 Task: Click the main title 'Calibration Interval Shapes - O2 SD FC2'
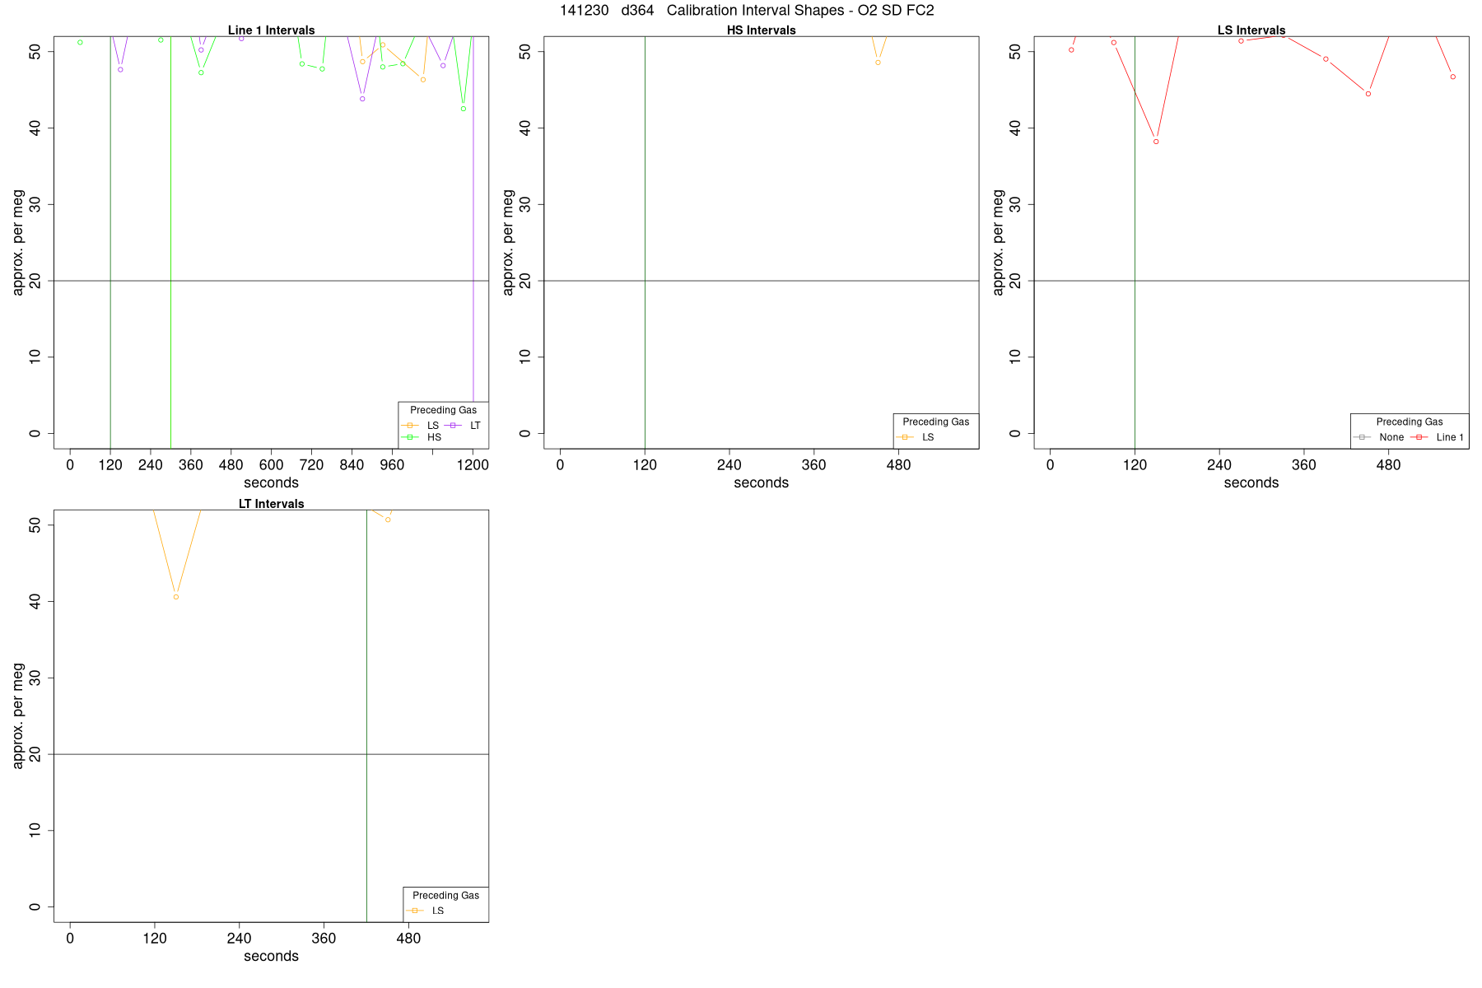pos(800,11)
